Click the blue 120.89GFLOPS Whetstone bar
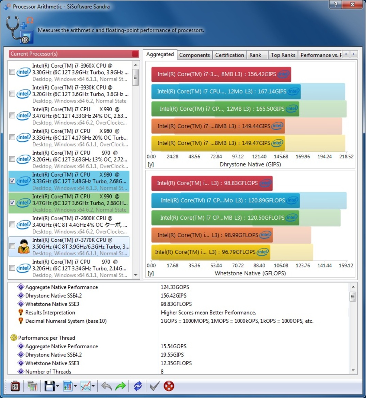366x398 pixels. [225, 200]
